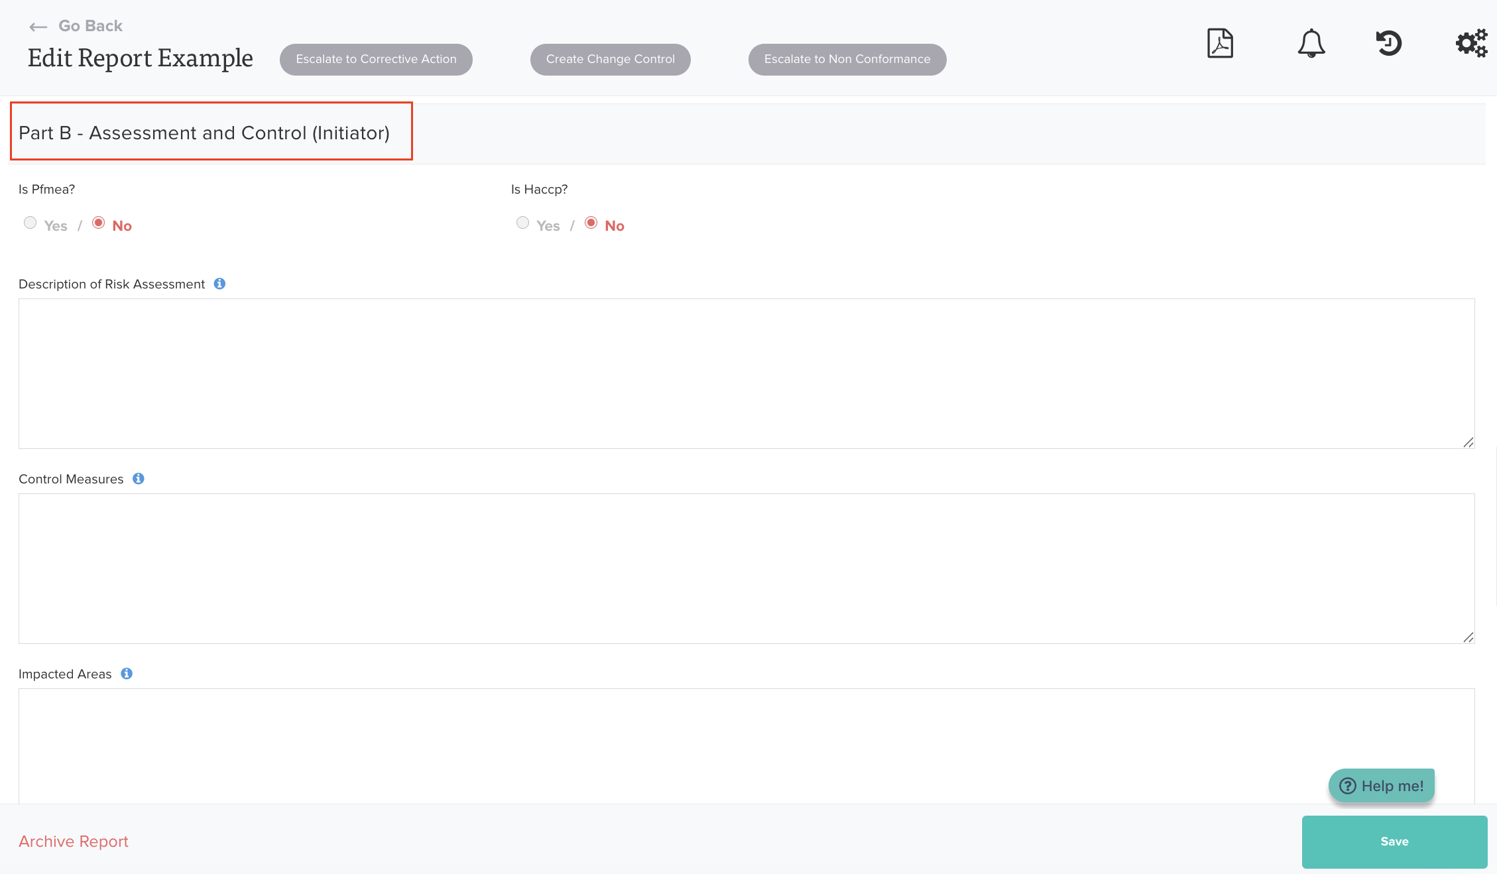The width and height of the screenshot is (1497, 874).
Task: Collapse the Part B section header
Action: (204, 133)
